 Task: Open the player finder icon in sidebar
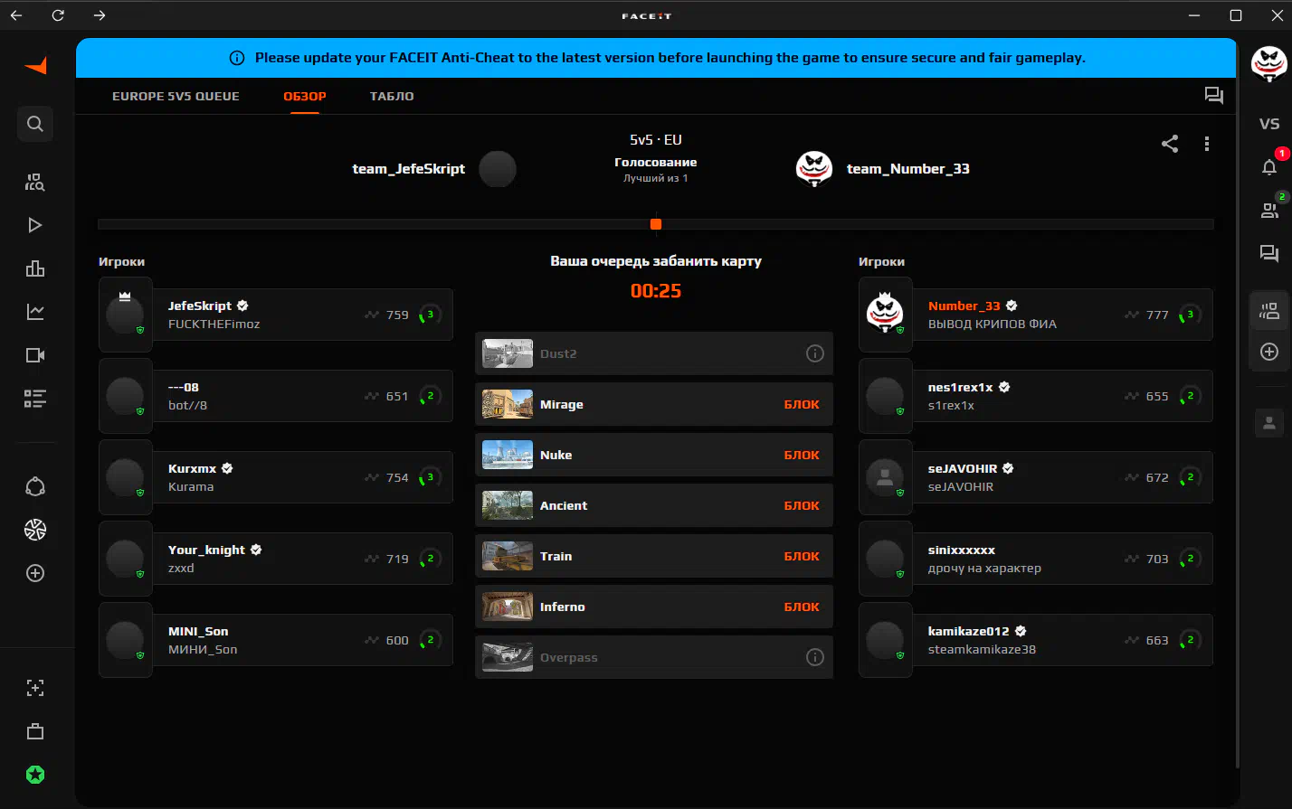(x=35, y=182)
